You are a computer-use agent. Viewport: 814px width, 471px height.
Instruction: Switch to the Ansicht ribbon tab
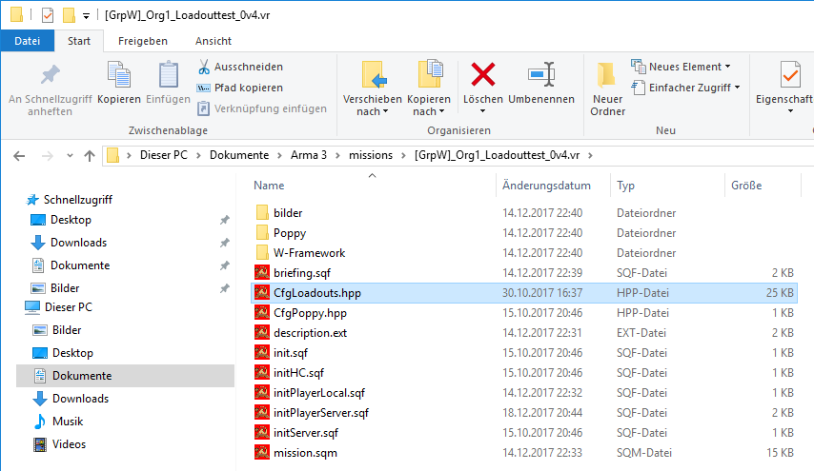pyautogui.click(x=213, y=41)
